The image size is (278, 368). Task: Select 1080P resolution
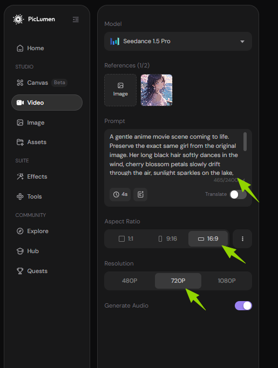tap(227, 281)
